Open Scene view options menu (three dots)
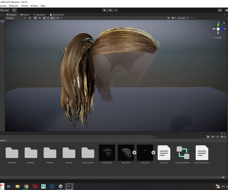 point(225,14)
